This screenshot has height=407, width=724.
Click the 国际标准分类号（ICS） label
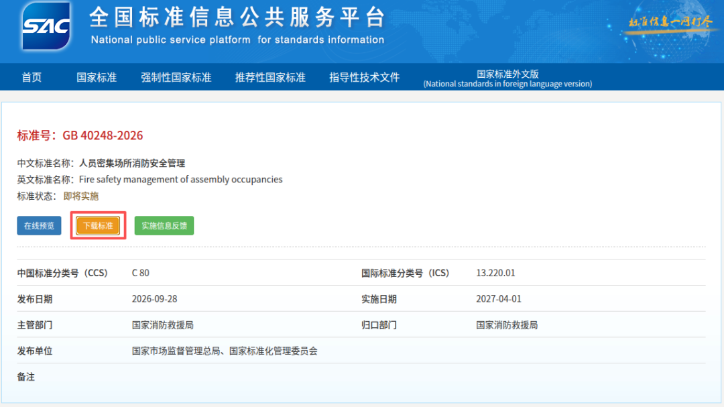[x=406, y=273]
